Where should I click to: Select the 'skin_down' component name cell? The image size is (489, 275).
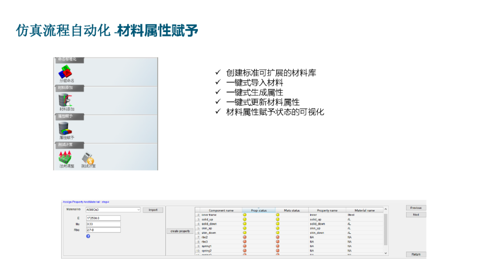221,232
